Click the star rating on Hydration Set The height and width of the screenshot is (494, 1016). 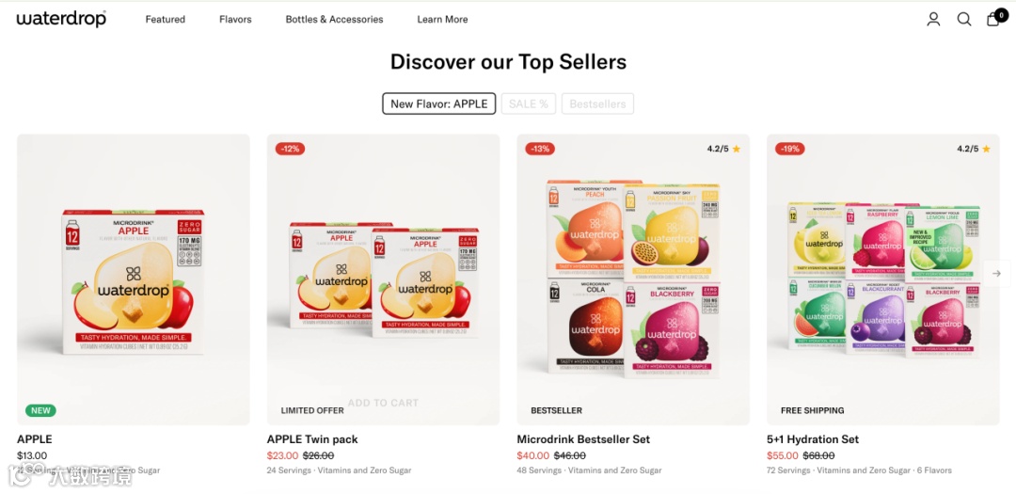point(974,149)
